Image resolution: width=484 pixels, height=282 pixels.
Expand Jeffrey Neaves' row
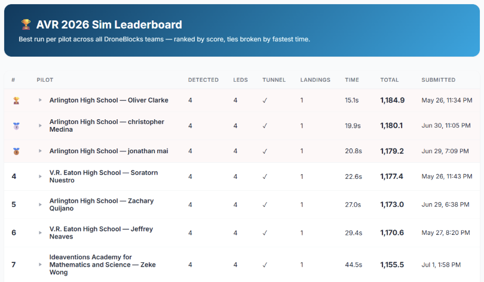coord(40,233)
